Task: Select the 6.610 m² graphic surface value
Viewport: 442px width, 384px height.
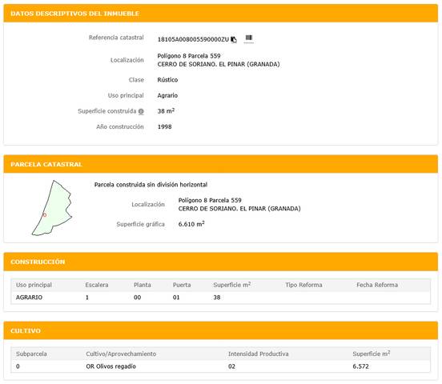Action: tap(191, 224)
